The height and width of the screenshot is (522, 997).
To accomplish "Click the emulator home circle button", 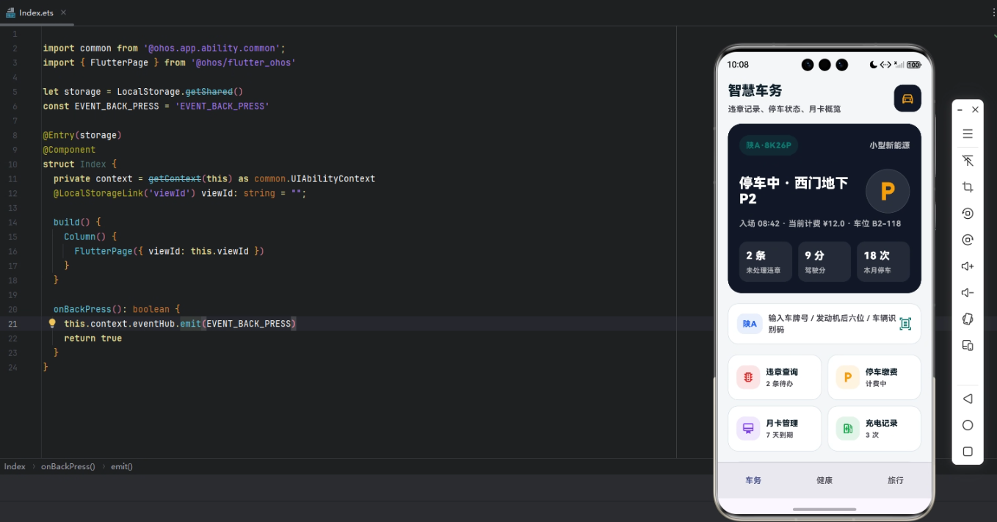I will pyautogui.click(x=968, y=425).
